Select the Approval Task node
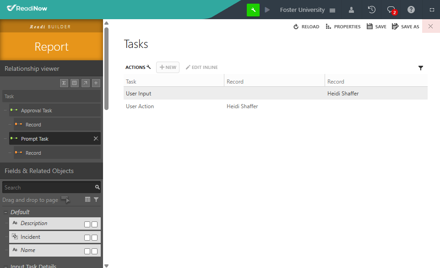Screen dimensions: 440x268 pos(55,110)
